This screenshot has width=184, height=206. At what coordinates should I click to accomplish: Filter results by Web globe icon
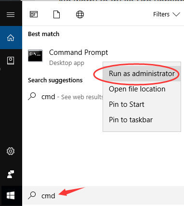(80, 14)
